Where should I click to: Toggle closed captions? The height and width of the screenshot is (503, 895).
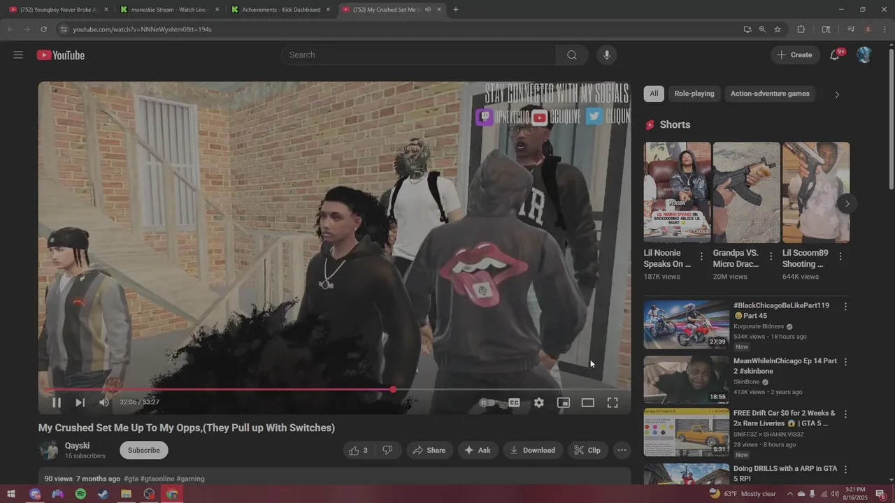pos(514,402)
